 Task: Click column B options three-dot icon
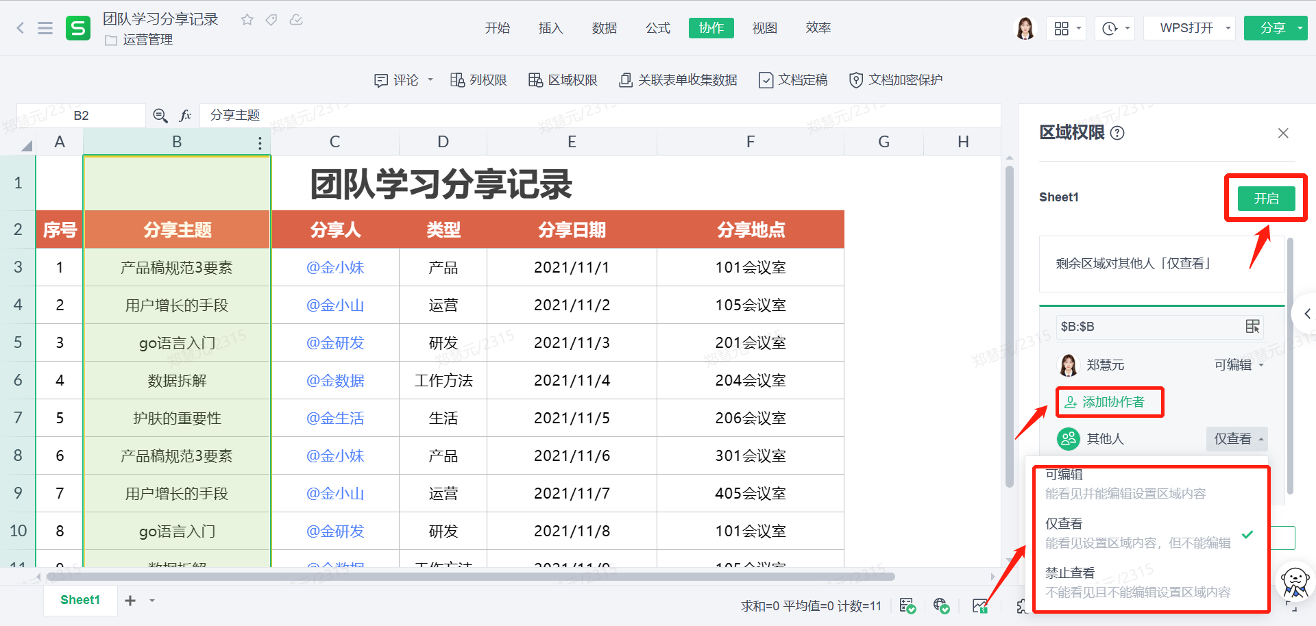[x=260, y=142]
